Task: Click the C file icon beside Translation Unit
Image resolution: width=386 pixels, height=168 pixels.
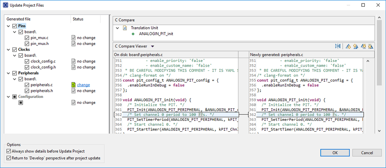Action: click(x=125, y=28)
